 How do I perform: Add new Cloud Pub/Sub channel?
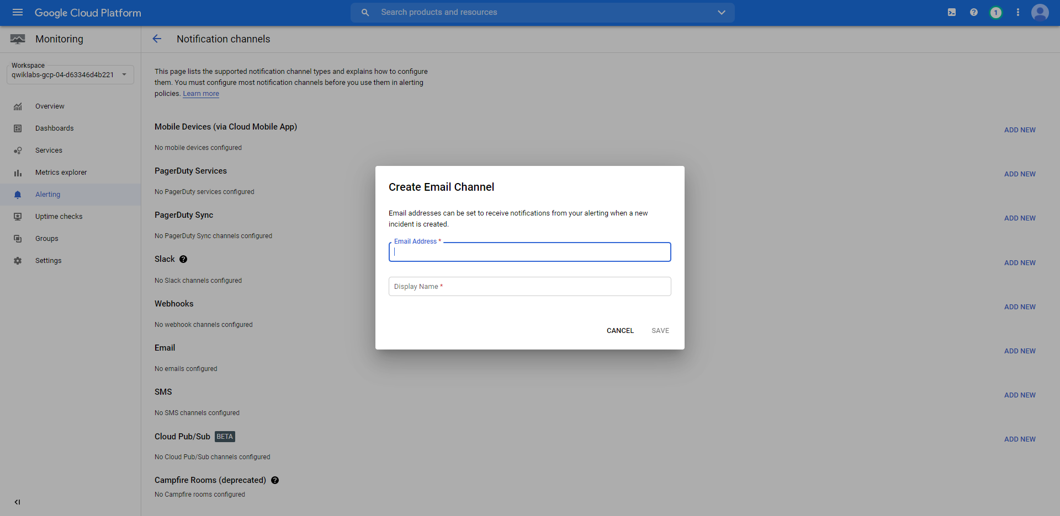pyautogui.click(x=1020, y=439)
